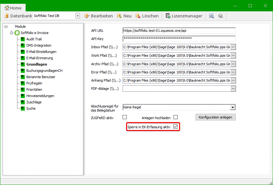Uncheck Sperre in EK-Erfassung aktiv
The image size is (273, 185).
[x=176, y=127]
